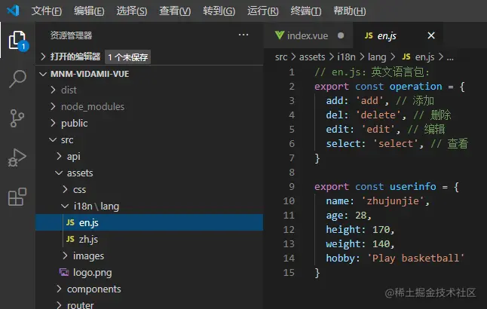Open the Source Control view icon
Screen dimensions: 487x309
pyautogui.click(x=17, y=118)
